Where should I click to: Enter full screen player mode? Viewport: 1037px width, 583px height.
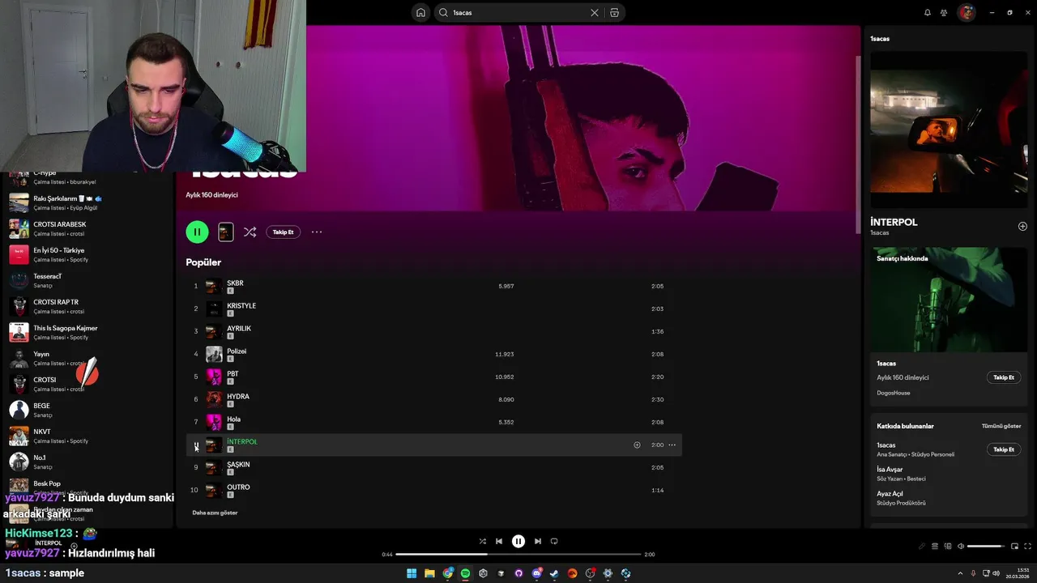1027,546
